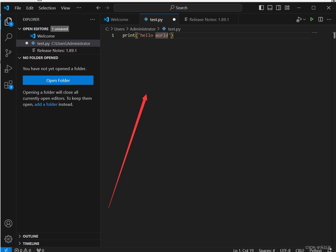Image resolution: width=336 pixels, height=252 pixels.
Task: Open the Extensions view in the Activity Bar
Action: 8,85
